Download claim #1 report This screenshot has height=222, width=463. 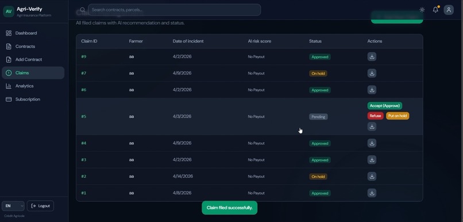pyautogui.click(x=372, y=193)
